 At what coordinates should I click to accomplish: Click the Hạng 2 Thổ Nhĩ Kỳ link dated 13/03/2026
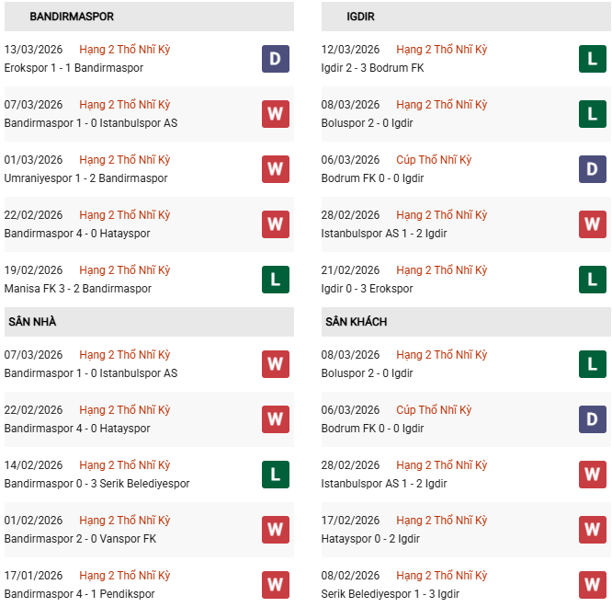(124, 50)
